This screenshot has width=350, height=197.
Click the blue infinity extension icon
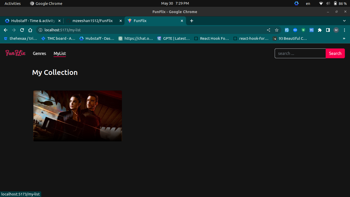click(x=295, y=30)
